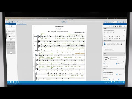The image size is (132, 99).
Task: Click the zoom in magnifier icon
Action: (x=111, y=22)
